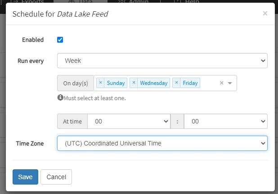Remove Friday from selected days

coord(176,83)
